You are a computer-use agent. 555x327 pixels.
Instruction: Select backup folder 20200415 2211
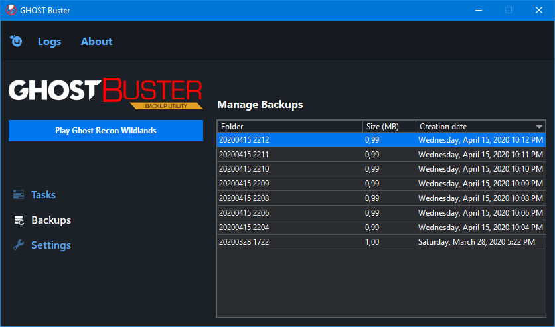coord(244,155)
